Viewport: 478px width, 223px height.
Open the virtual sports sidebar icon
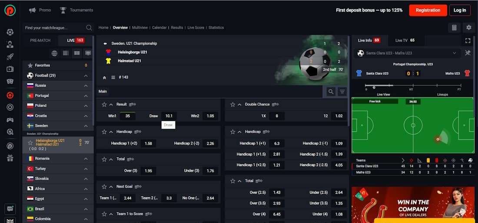pos(10,132)
